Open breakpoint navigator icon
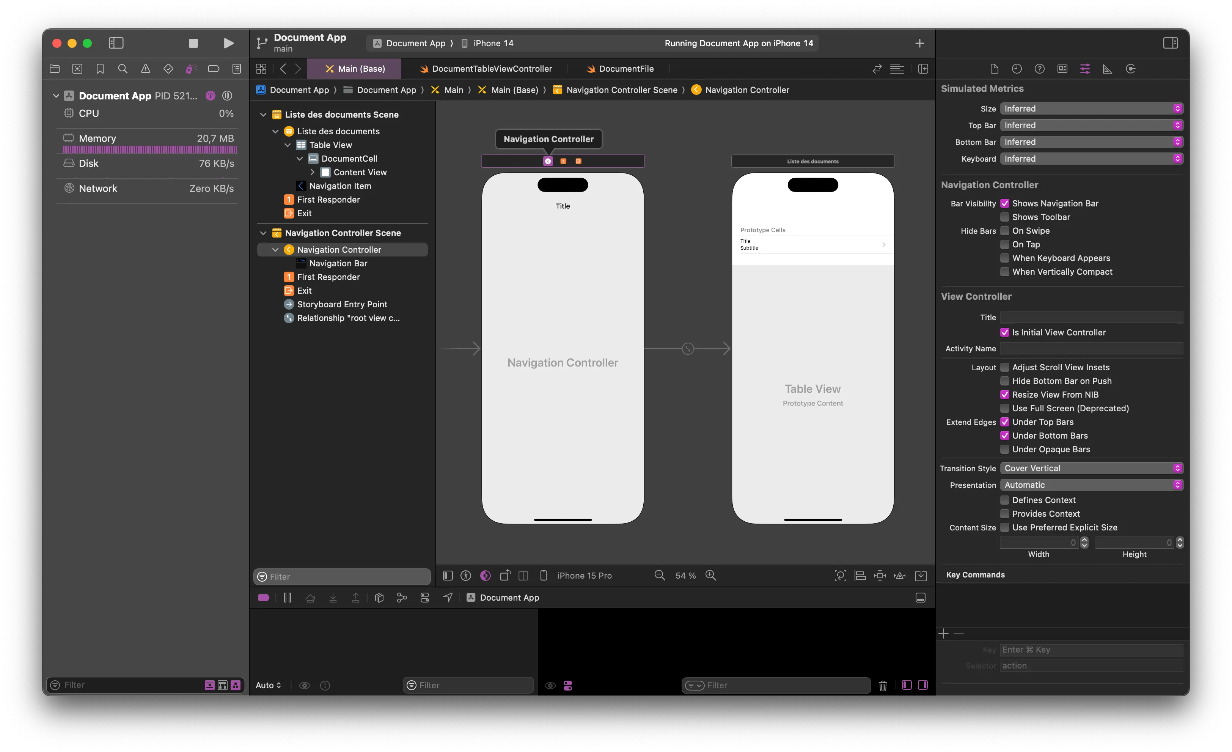This screenshot has width=1232, height=752. tap(214, 69)
